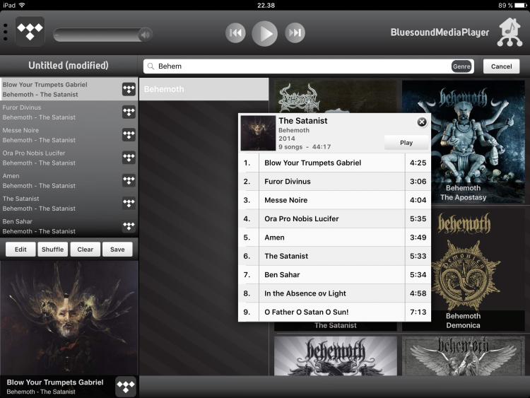Check the battery indicator in status bar
The image size is (530, 398).
(520, 6)
